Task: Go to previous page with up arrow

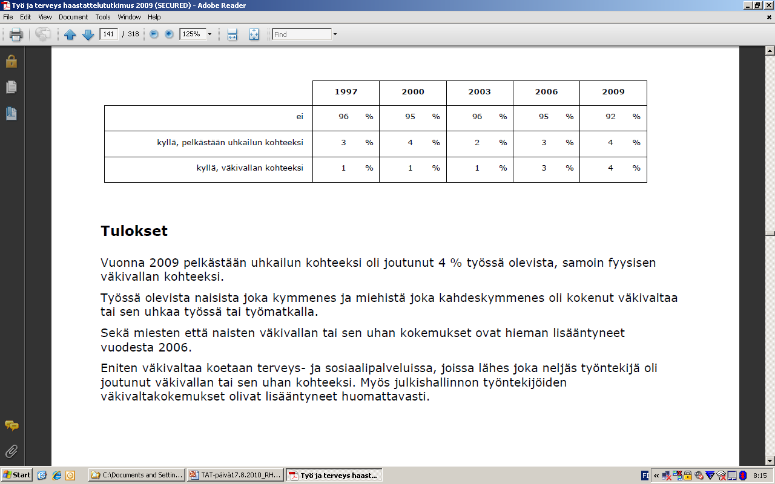Action: [x=70, y=34]
